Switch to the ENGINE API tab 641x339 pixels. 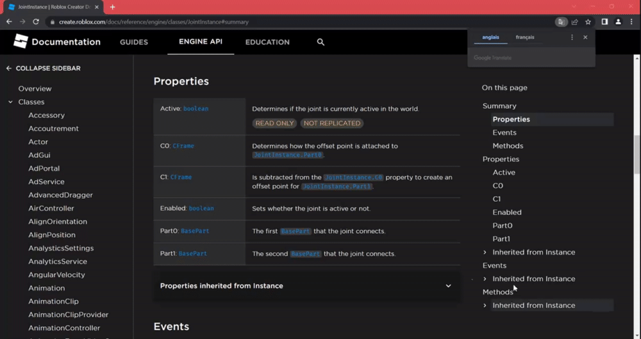pyautogui.click(x=201, y=42)
